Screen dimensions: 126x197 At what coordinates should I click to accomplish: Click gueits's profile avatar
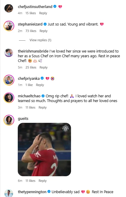9,120
